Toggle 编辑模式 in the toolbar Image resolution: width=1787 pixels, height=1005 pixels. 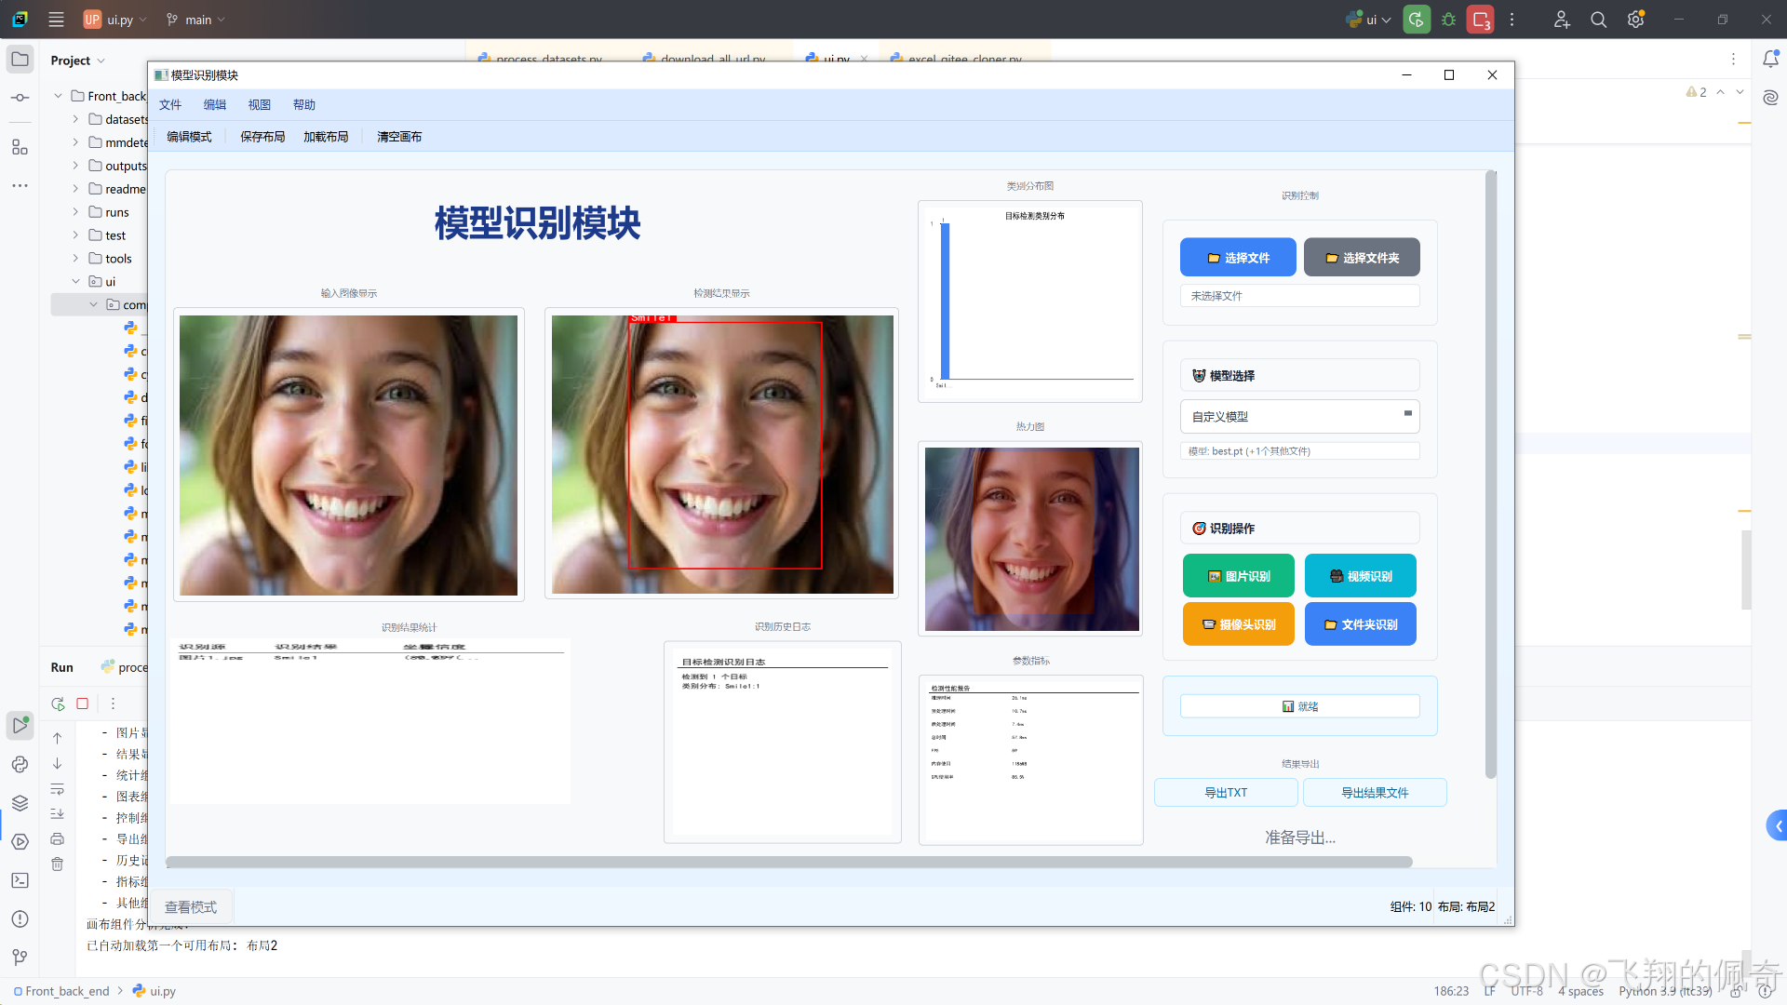189,137
